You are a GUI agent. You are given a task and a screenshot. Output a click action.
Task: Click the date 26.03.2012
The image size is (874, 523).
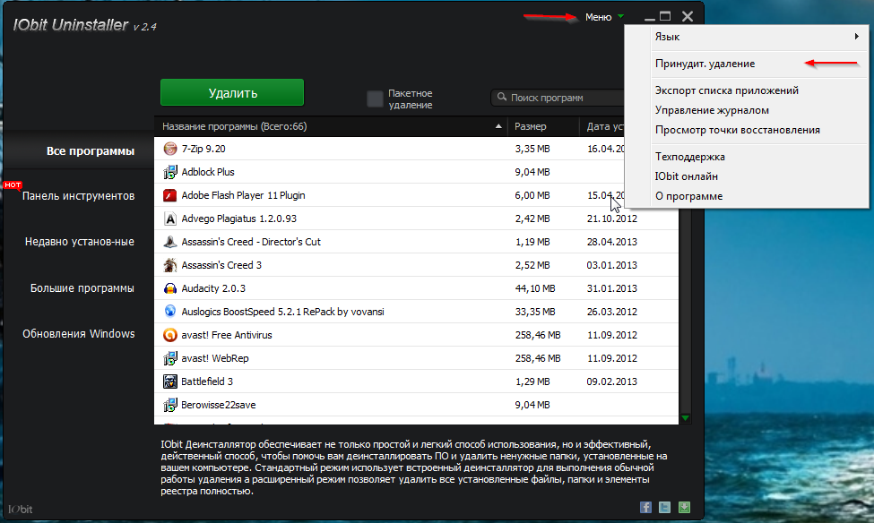coord(611,312)
